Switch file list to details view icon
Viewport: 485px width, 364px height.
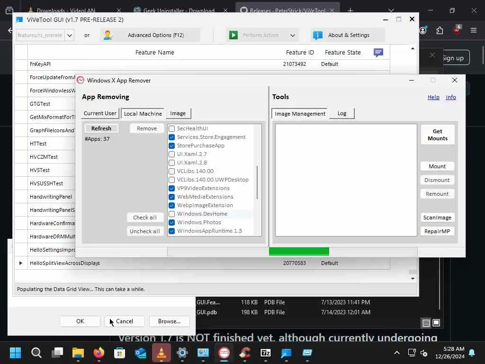tap(426, 323)
